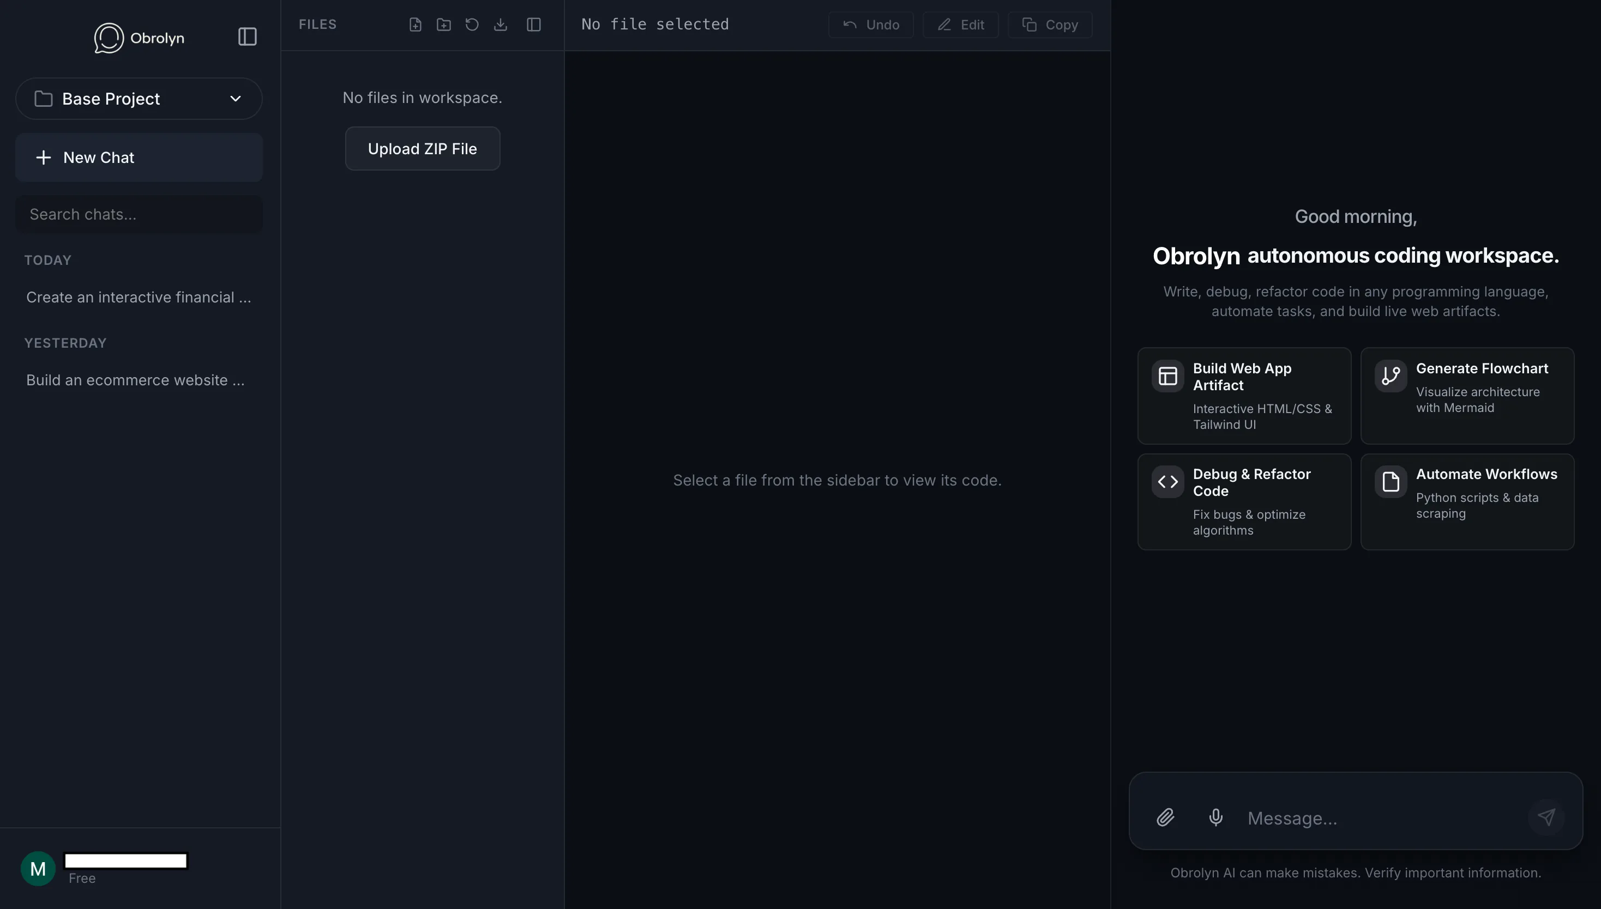Click Upload ZIP File button
The image size is (1601, 909).
[x=422, y=149]
